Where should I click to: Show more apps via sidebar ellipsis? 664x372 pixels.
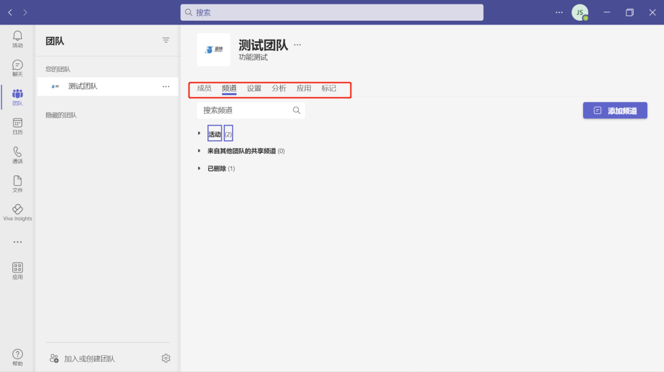coord(18,242)
